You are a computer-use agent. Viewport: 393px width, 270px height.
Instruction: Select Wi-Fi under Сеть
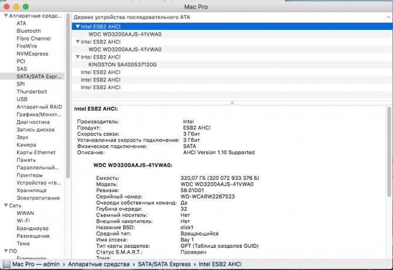point(23,221)
